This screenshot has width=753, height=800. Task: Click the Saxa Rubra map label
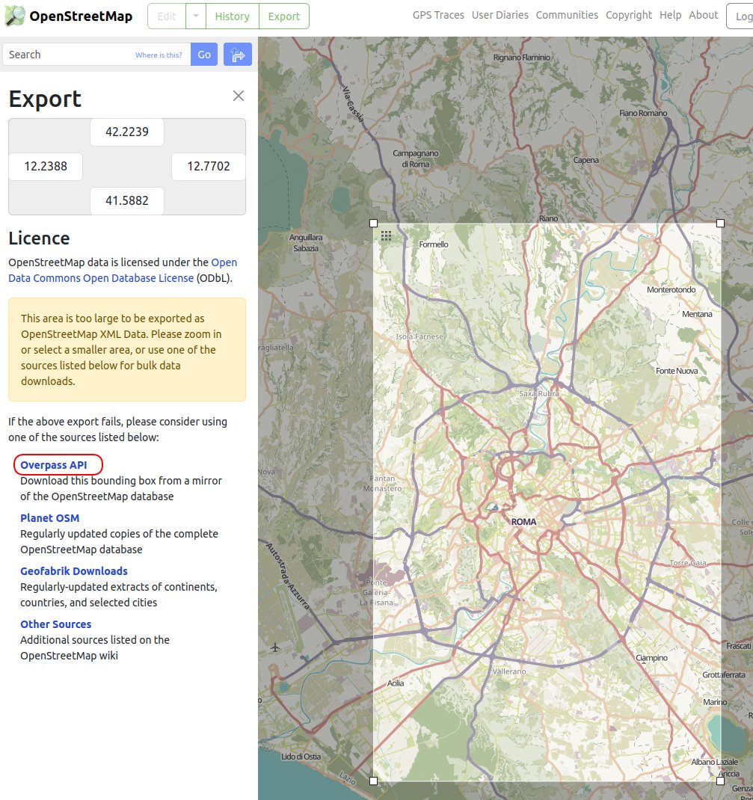click(539, 393)
